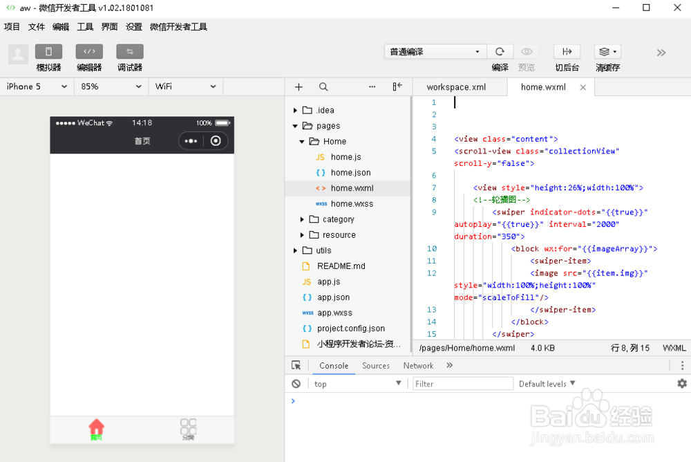Screen dimensions: 691x462
Task: Tap the mini program close circle button
Action: [216, 141]
